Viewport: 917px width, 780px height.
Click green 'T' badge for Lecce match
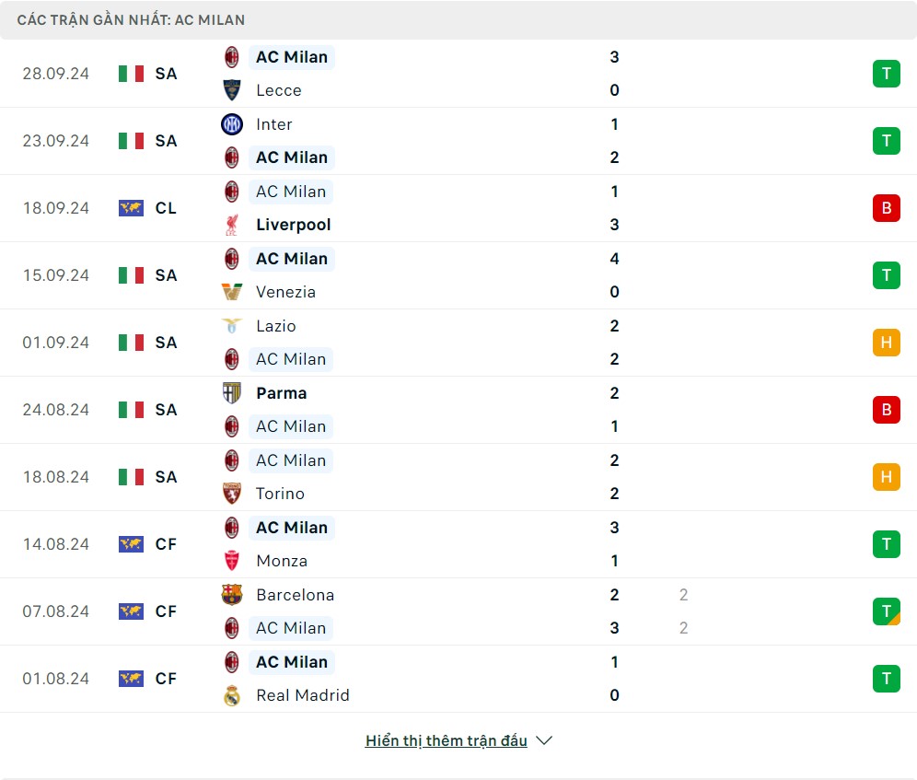(x=886, y=74)
